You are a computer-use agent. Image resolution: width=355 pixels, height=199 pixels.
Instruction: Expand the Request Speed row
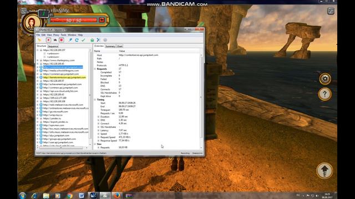coord(99,137)
